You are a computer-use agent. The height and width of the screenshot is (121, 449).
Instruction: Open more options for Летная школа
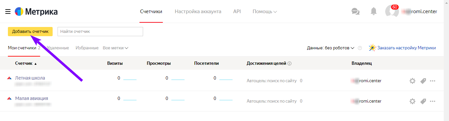[x=433, y=81]
